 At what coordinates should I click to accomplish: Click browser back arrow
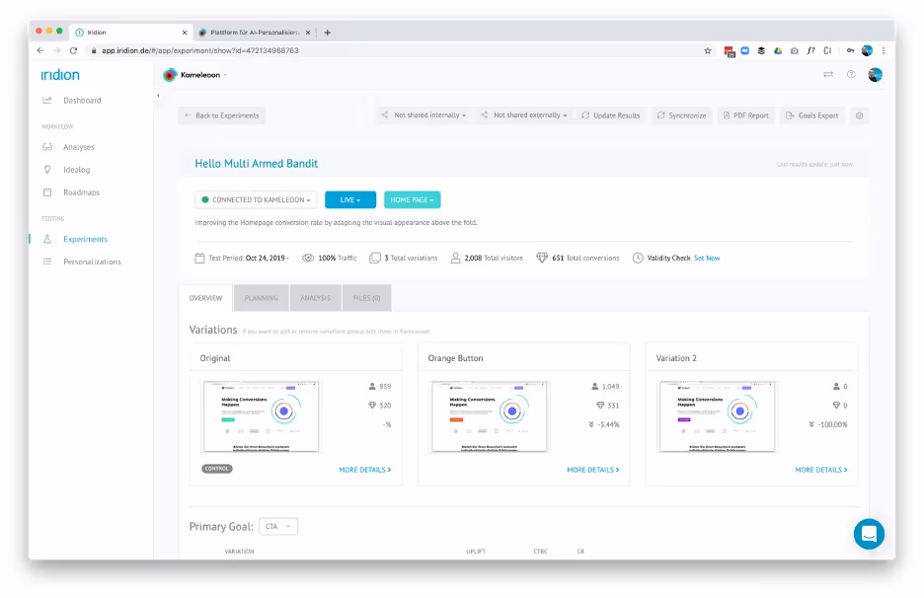pos(40,50)
